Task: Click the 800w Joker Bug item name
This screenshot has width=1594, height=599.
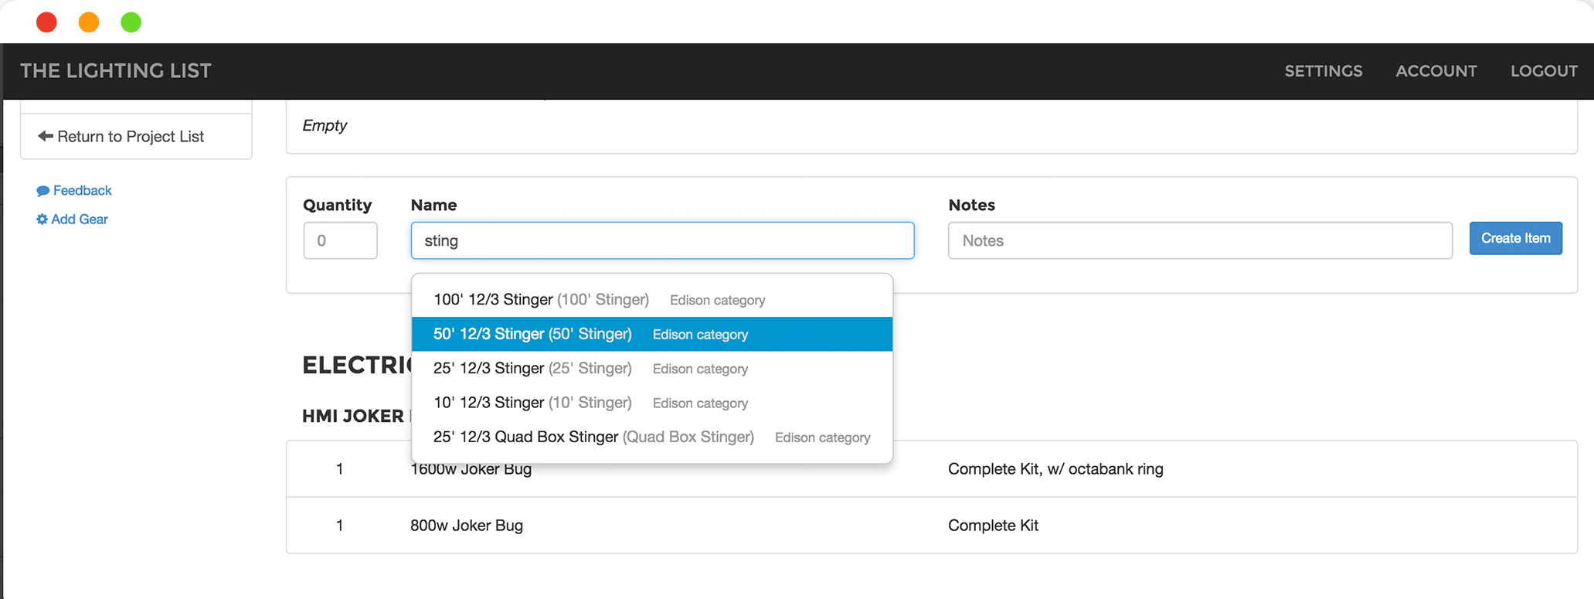Action: pyautogui.click(x=467, y=526)
